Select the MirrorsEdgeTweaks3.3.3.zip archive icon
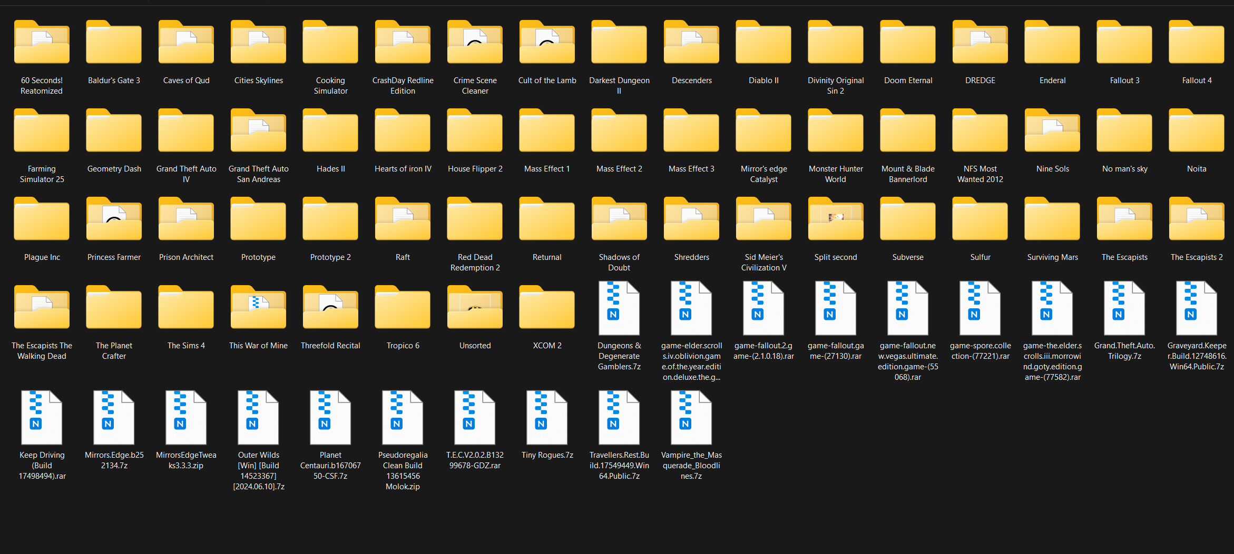 pos(186,418)
